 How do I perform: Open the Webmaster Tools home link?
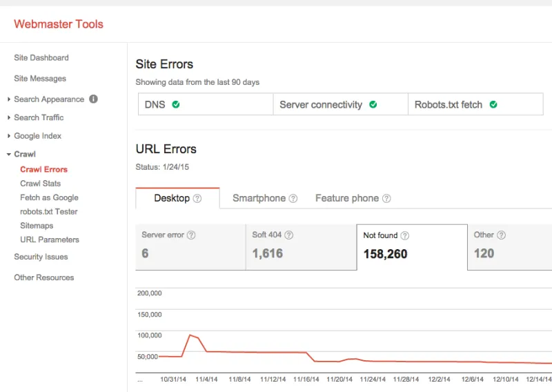pyautogui.click(x=59, y=24)
